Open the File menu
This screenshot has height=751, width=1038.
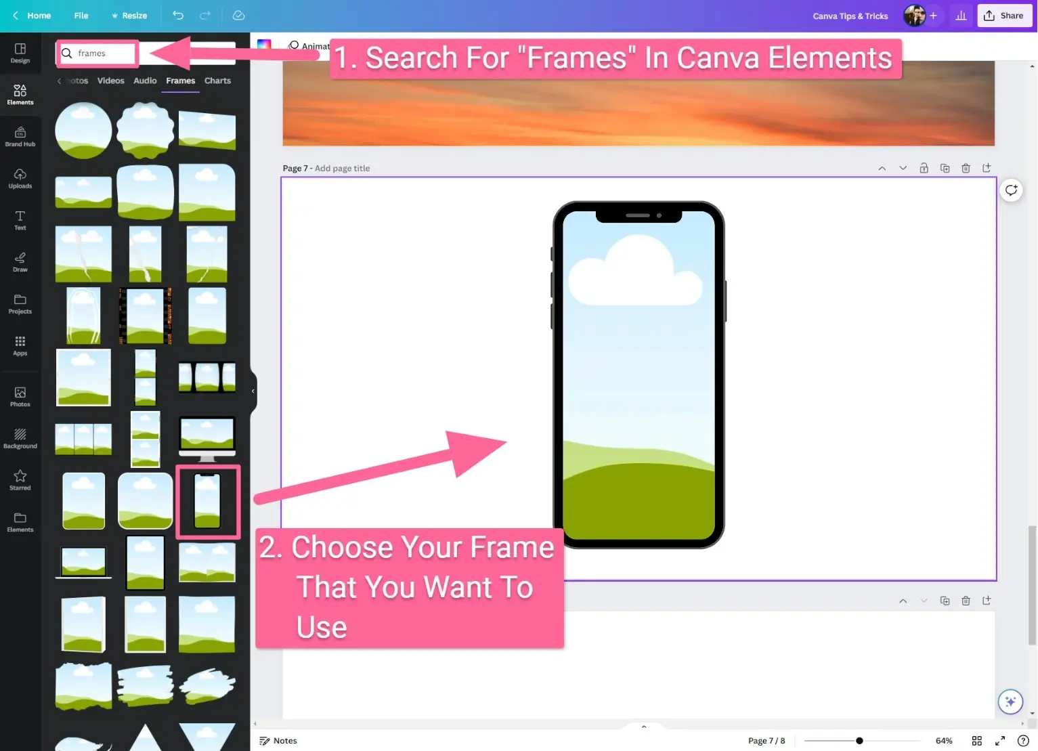81,16
